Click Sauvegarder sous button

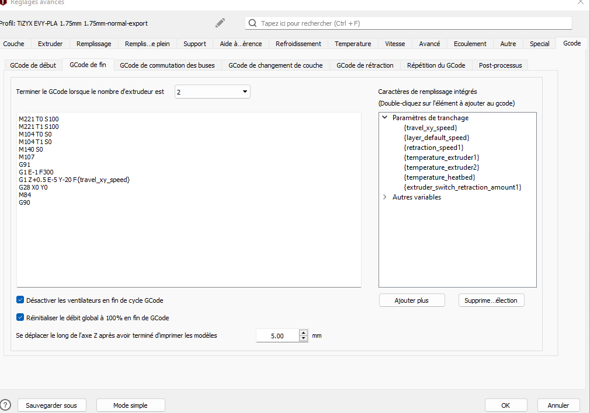pyautogui.click(x=51, y=405)
